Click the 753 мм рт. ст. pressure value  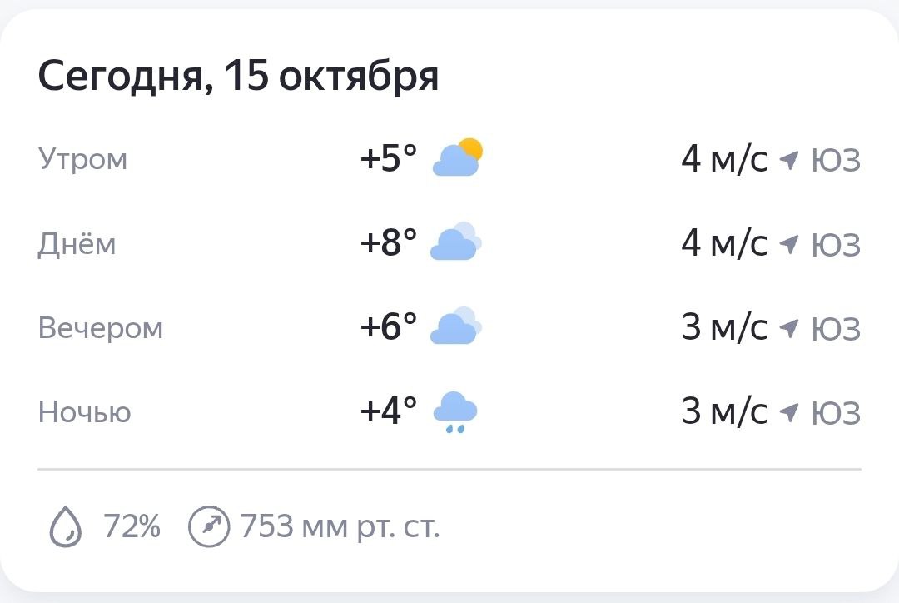click(x=340, y=527)
